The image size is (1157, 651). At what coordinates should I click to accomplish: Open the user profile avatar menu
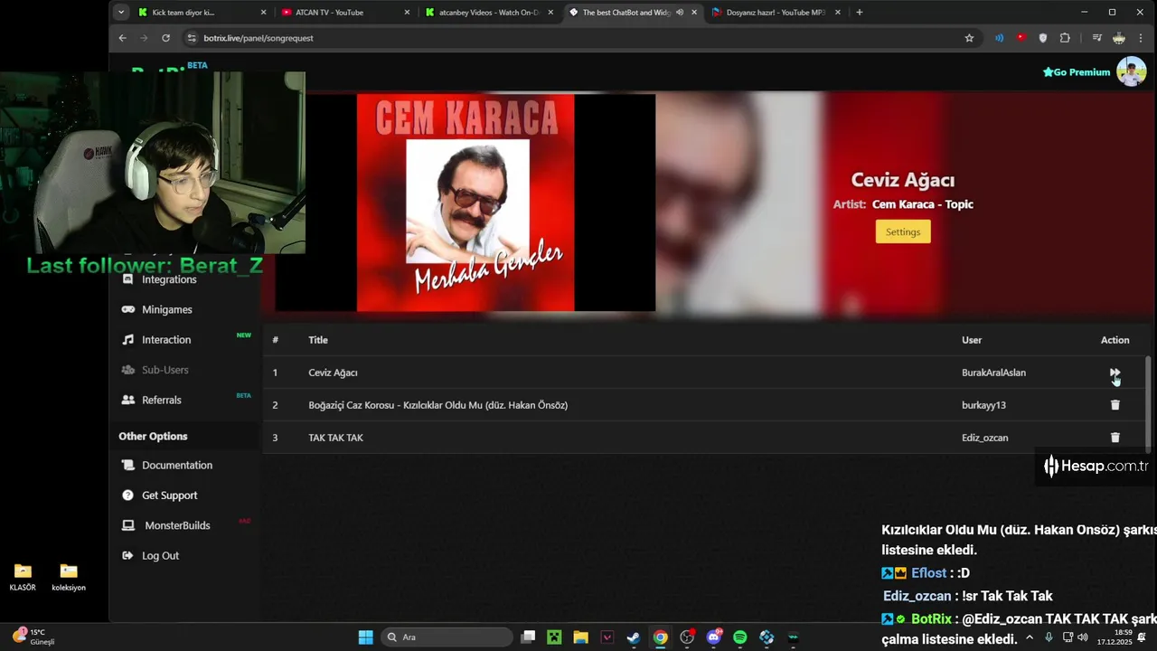[1131, 71]
